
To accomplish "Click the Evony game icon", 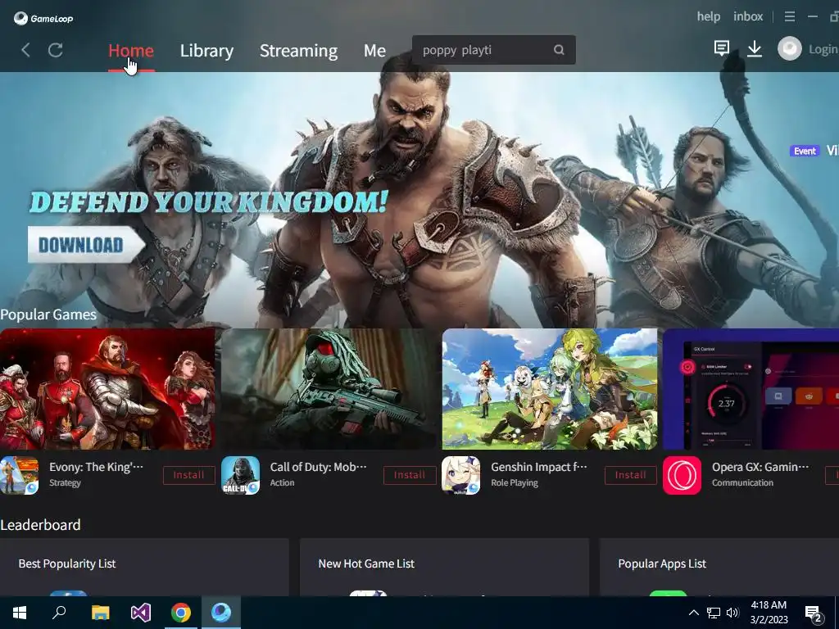I will pyautogui.click(x=20, y=475).
